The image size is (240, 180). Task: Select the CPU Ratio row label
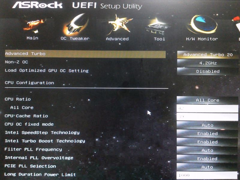(18, 99)
